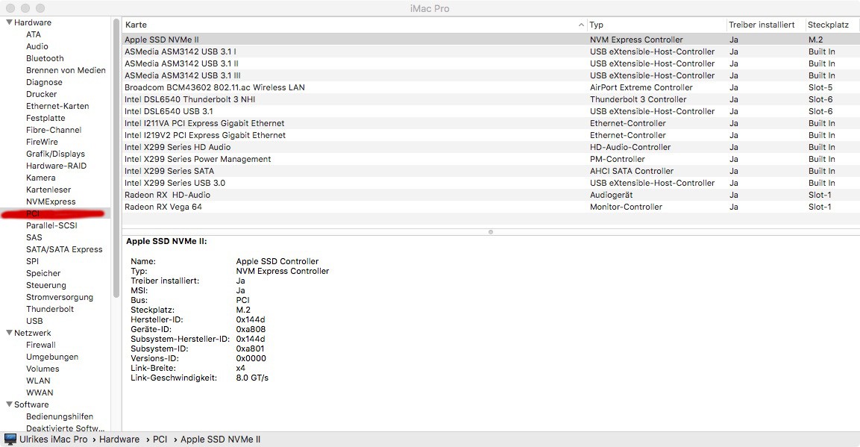Collapse the Software section triangle
This screenshot has width=860, height=447.
click(9, 404)
